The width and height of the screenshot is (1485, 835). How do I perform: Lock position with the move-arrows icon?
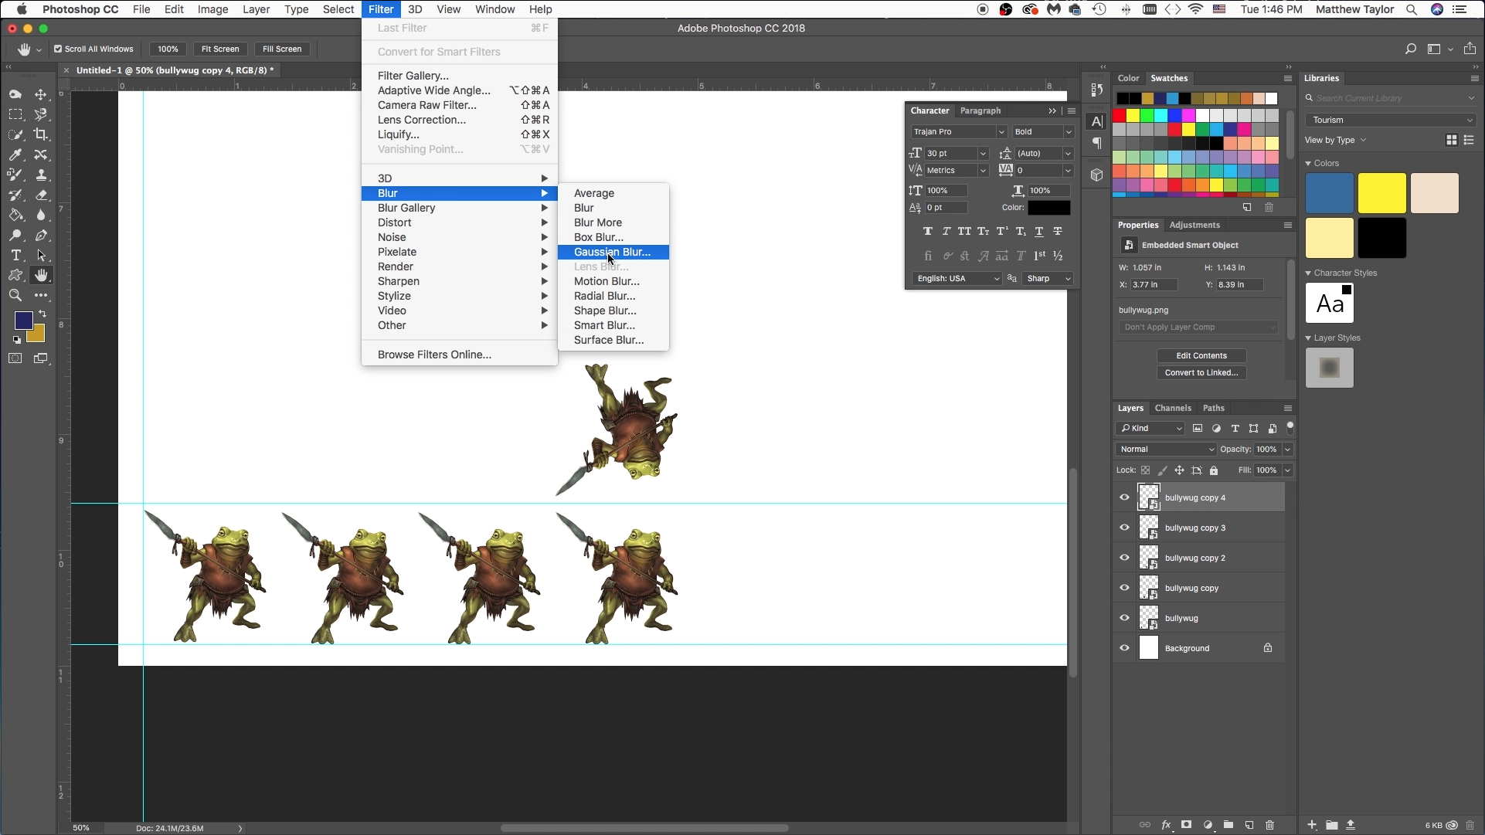click(1179, 470)
